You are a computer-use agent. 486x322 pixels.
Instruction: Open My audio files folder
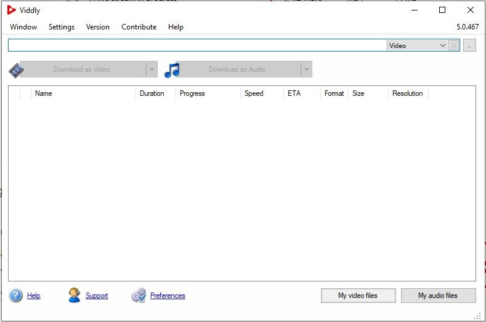pyautogui.click(x=438, y=296)
